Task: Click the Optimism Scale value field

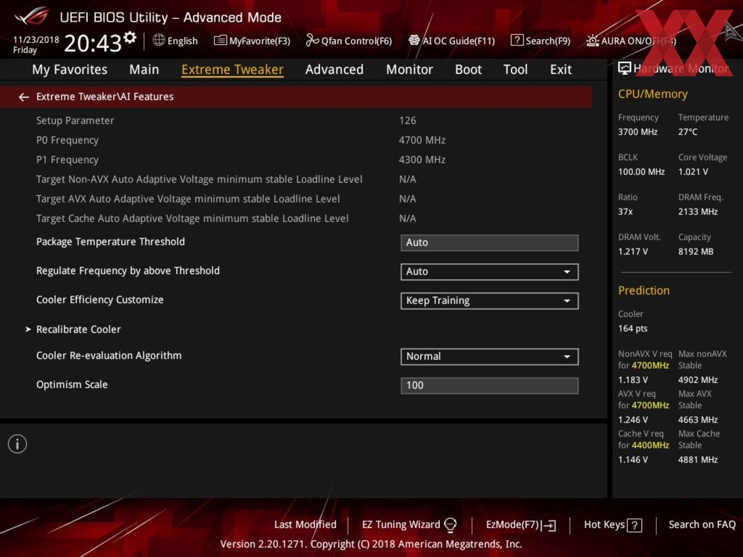Action: (489, 385)
